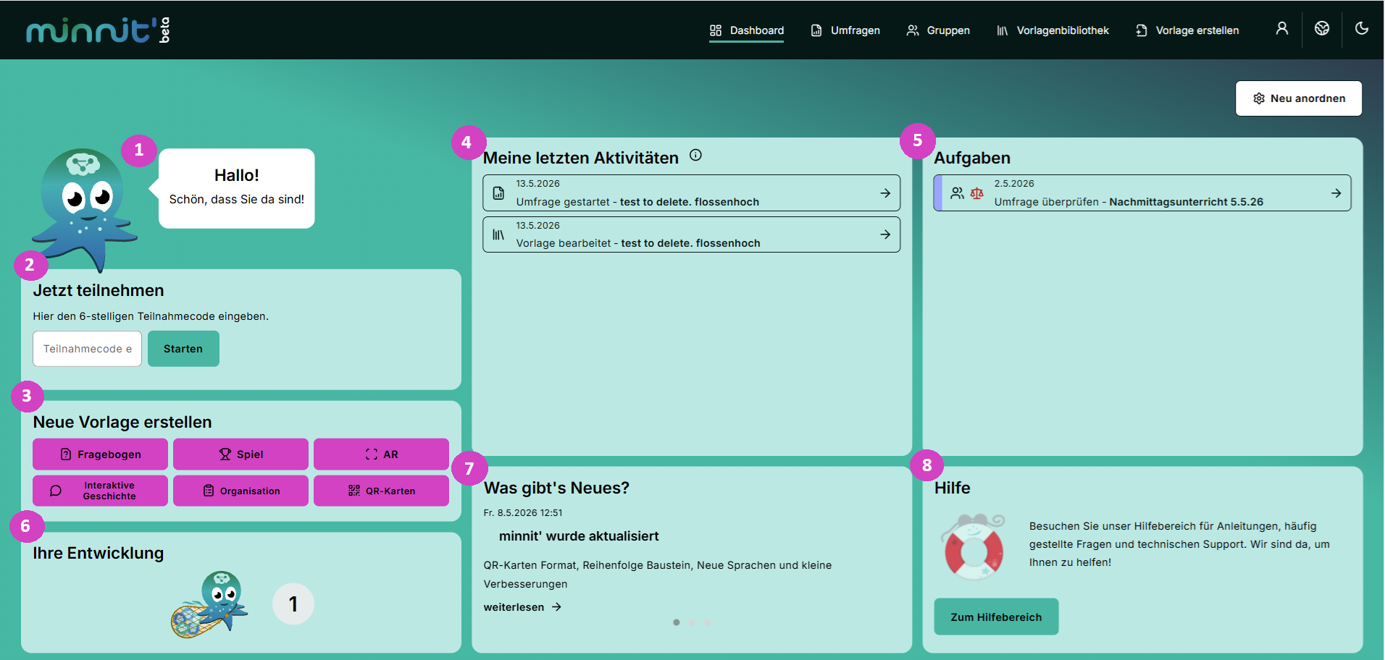Go to Gruppen in navigation

[938, 30]
